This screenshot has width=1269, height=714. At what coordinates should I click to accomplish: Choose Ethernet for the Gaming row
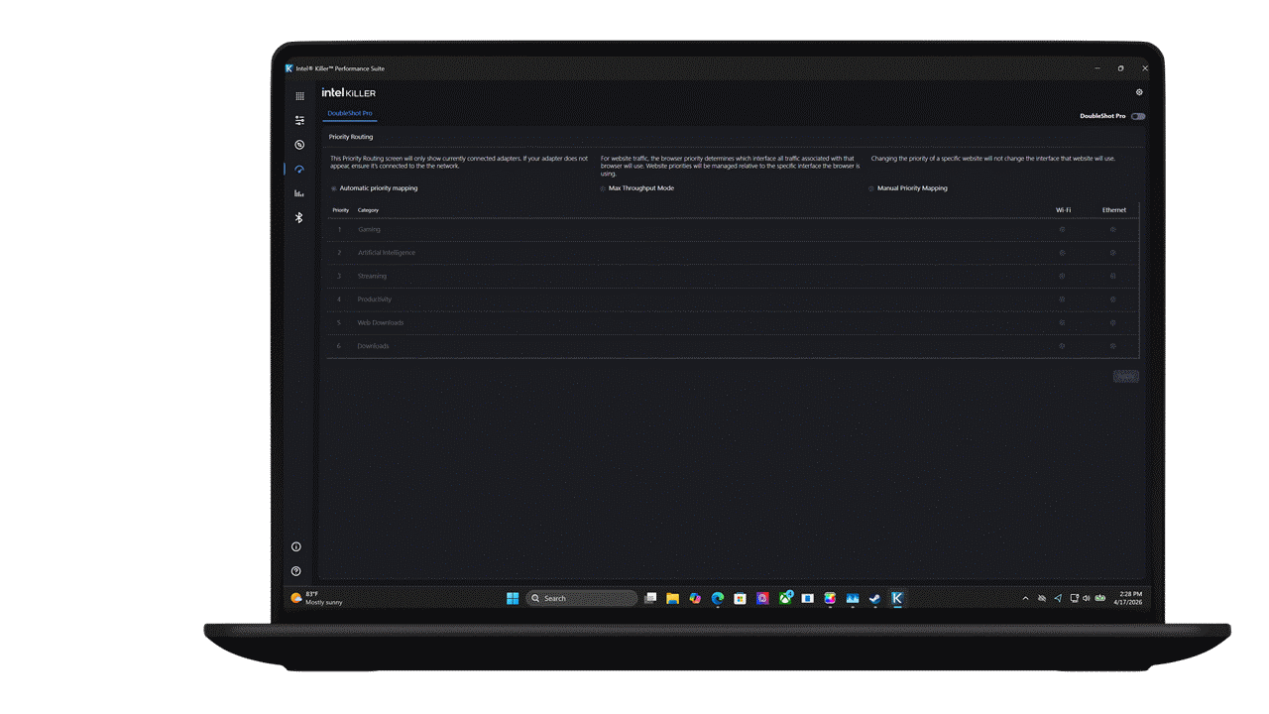(1112, 229)
